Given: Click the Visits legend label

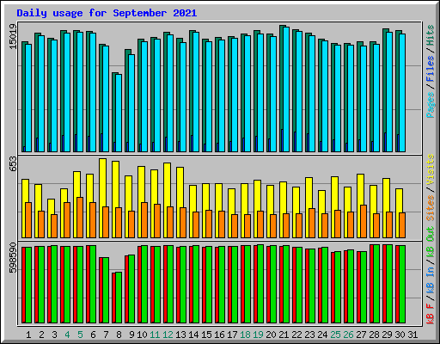Looking at the screenshot, I should tap(431, 169).
